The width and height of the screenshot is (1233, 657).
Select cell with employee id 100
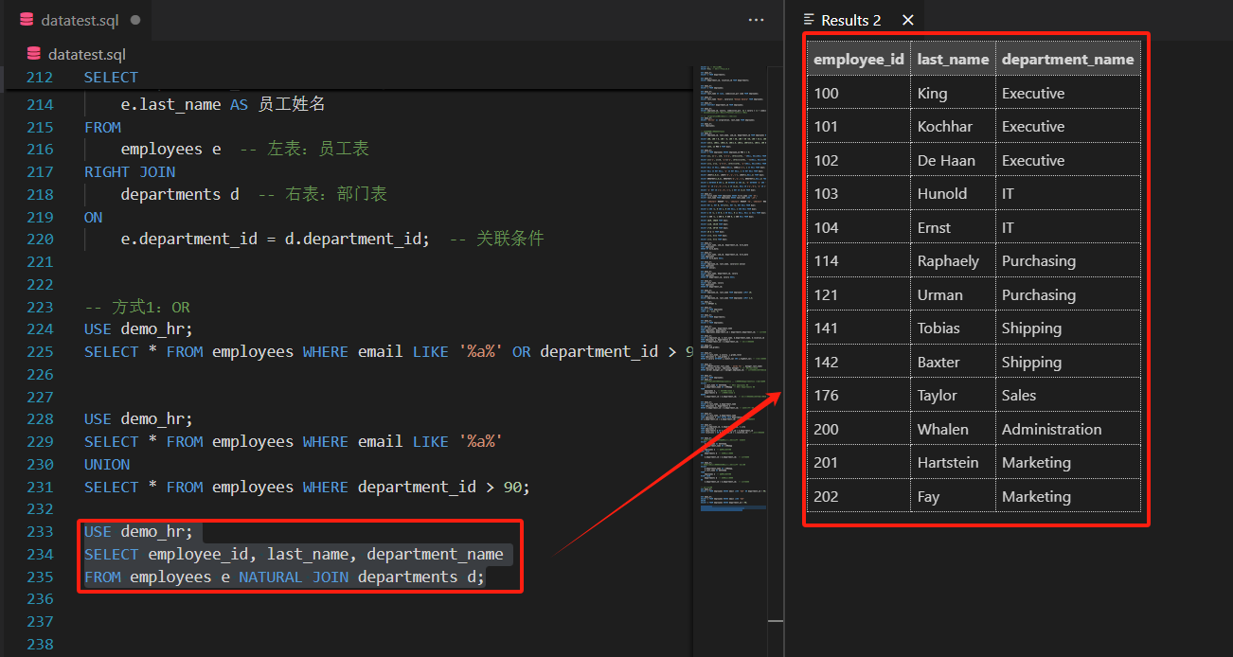pos(859,93)
